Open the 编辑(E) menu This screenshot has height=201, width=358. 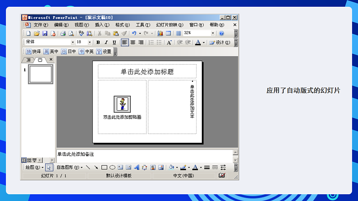click(61, 25)
